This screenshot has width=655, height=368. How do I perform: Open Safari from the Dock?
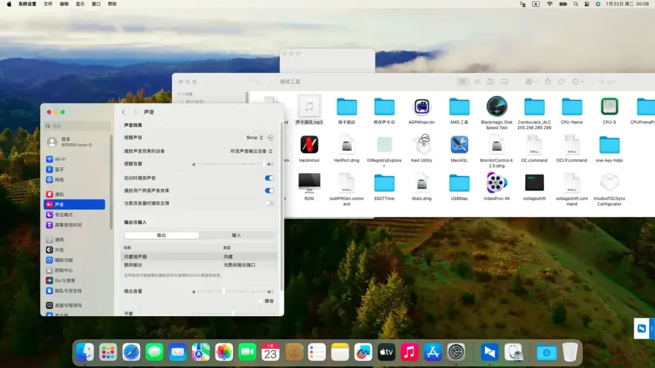(131, 353)
